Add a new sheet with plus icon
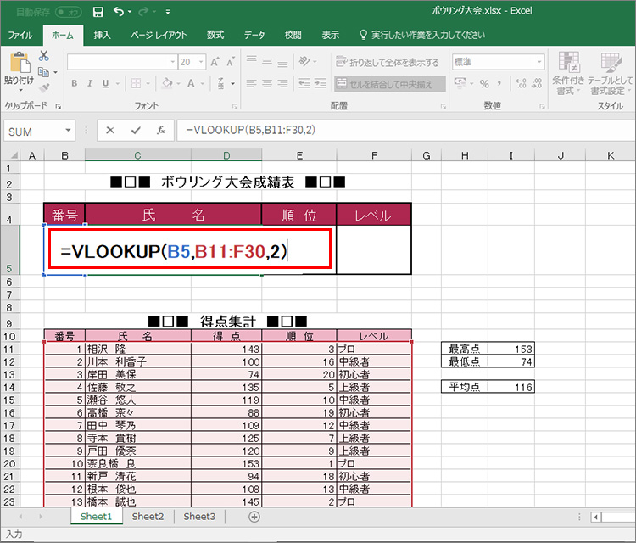This screenshot has width=636, height=543. 254,516
